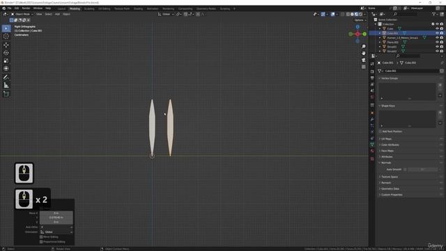This screenshot has width=446, height=251.
Task: Switch to wireframe viewport shading
Action: point(348,14)
